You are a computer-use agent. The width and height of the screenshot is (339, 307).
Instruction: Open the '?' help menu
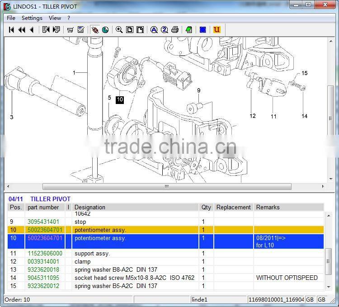pyautogui.click(x=69, y=18)
